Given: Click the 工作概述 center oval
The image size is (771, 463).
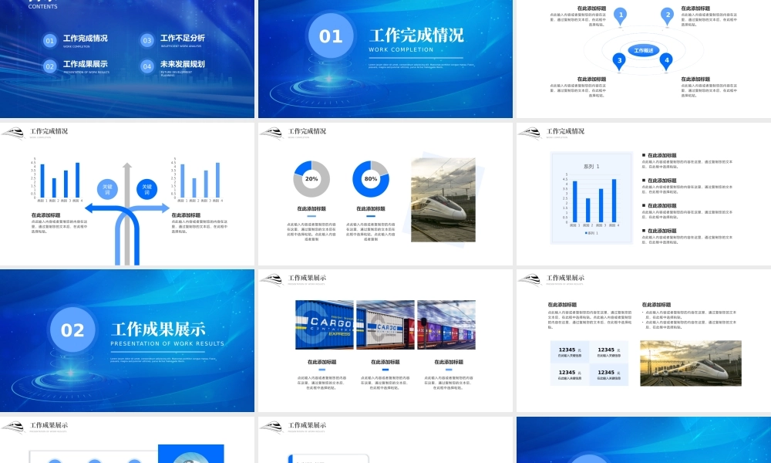Looking at the screenshot, I should tap(643, 50).
